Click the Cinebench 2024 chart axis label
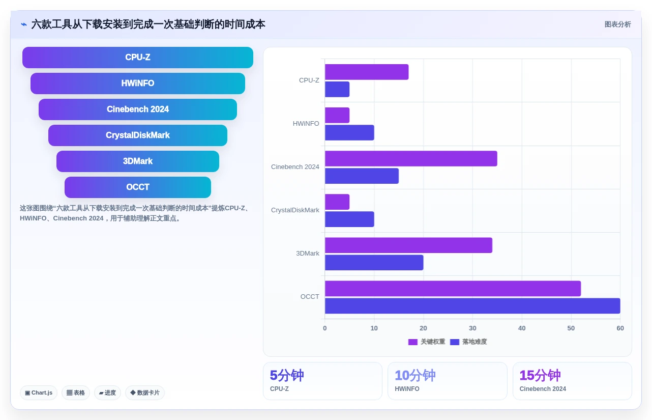 point(295,166)
